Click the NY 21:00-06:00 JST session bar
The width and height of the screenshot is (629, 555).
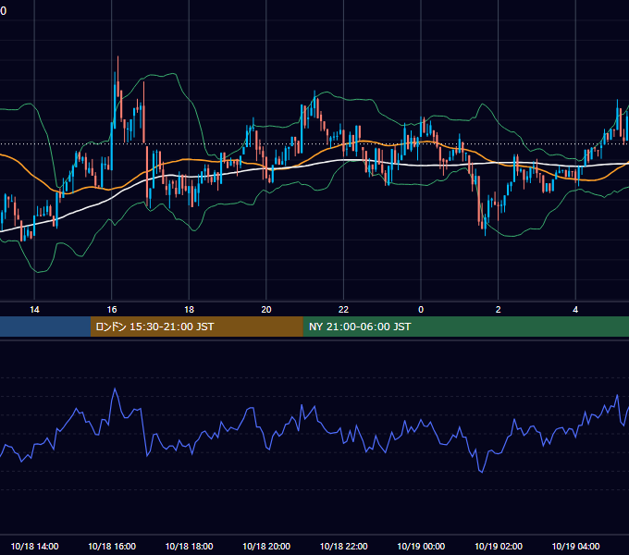click(x=465, y=327)
